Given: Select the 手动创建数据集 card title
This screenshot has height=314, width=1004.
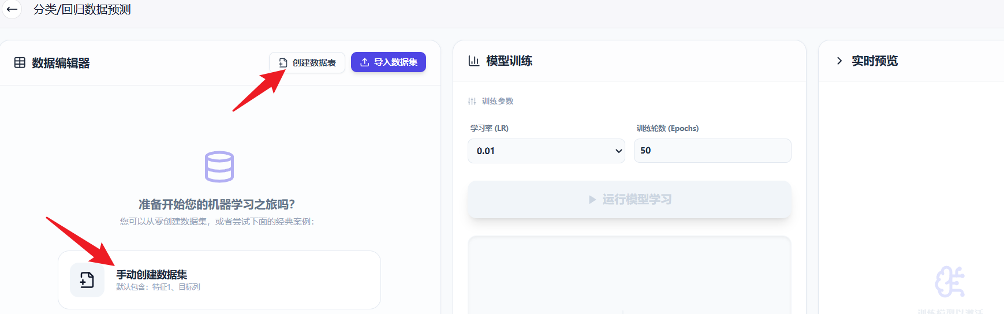Looking at the screenshot, I should coord(152,275).
